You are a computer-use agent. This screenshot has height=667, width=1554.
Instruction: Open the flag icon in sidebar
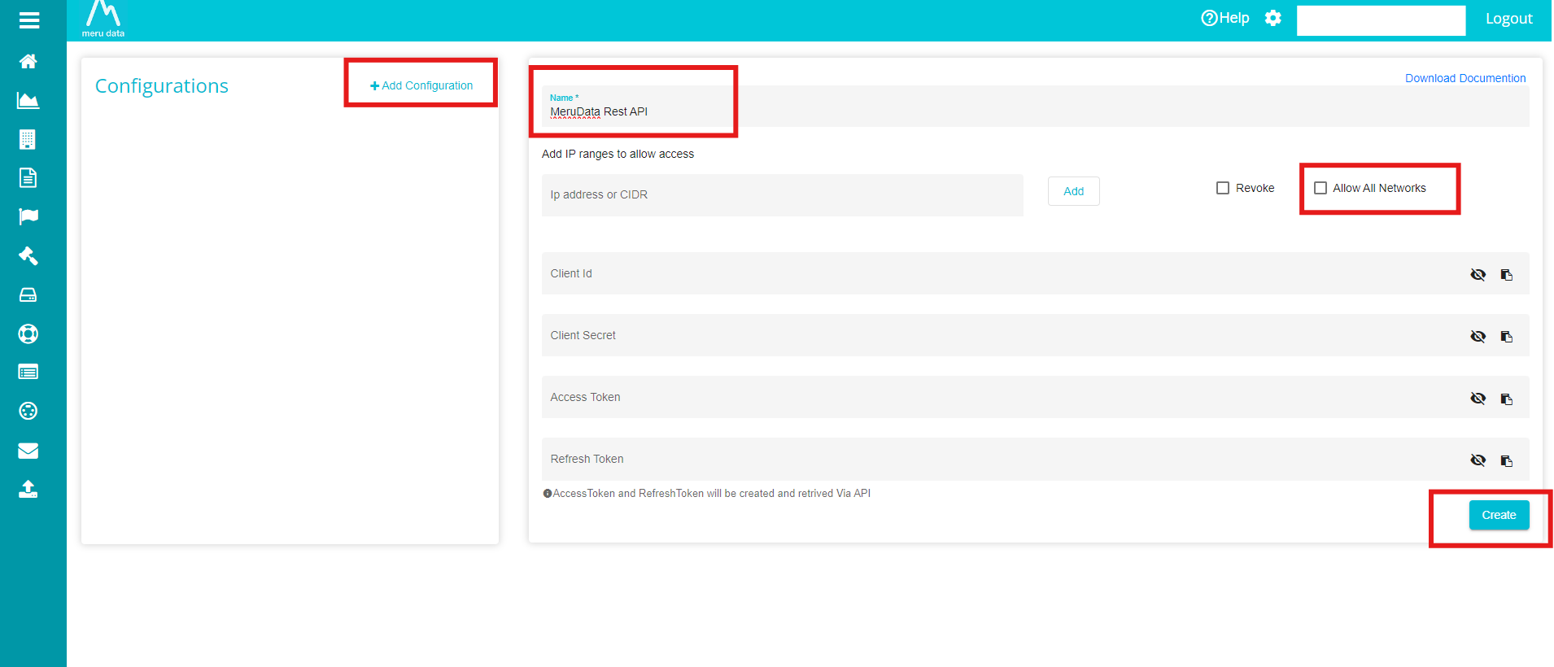pyautogui.click(x=28, y=216)
